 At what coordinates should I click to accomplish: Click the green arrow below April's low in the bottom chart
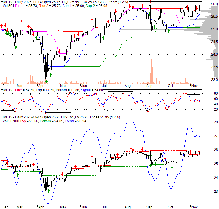click(x=49, y=191)
